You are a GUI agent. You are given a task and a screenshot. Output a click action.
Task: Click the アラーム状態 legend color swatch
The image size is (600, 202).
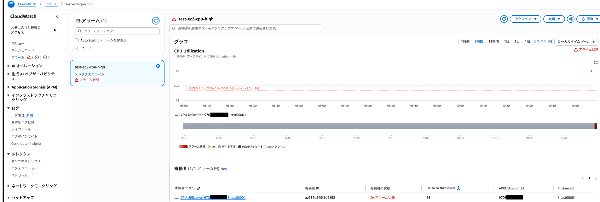(183, 147)
